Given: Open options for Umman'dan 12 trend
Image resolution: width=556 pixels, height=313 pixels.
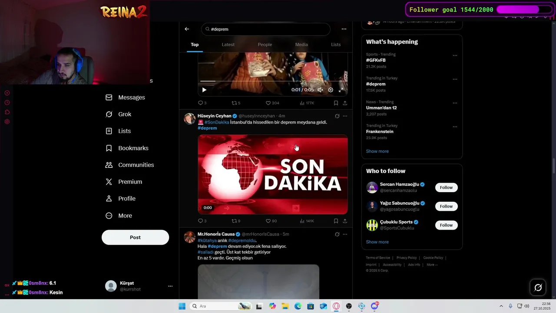Looking at the screenshot, I should [x=455, y=103].
